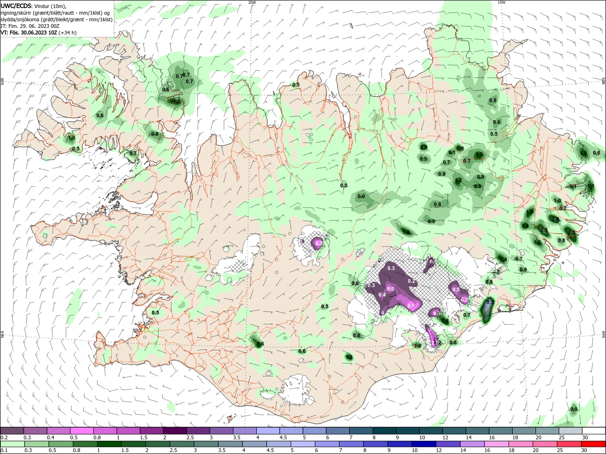Pick lower-scale swatch between 3.5 and 4

coord(230,444)
